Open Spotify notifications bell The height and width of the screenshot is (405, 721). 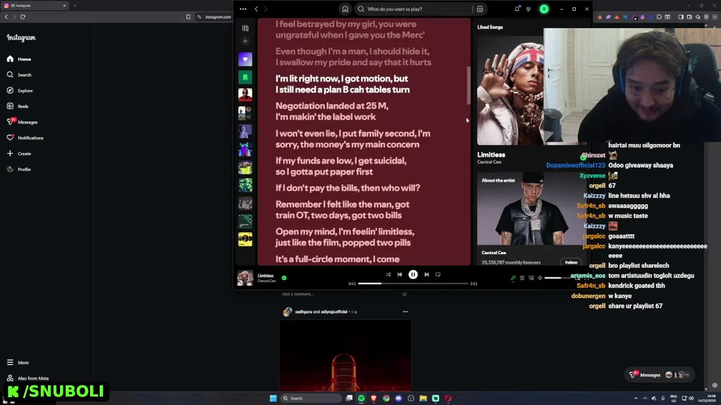coord(517,9)
